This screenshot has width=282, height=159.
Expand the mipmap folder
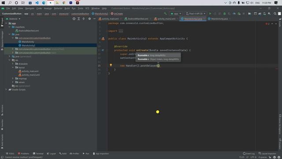13,79
